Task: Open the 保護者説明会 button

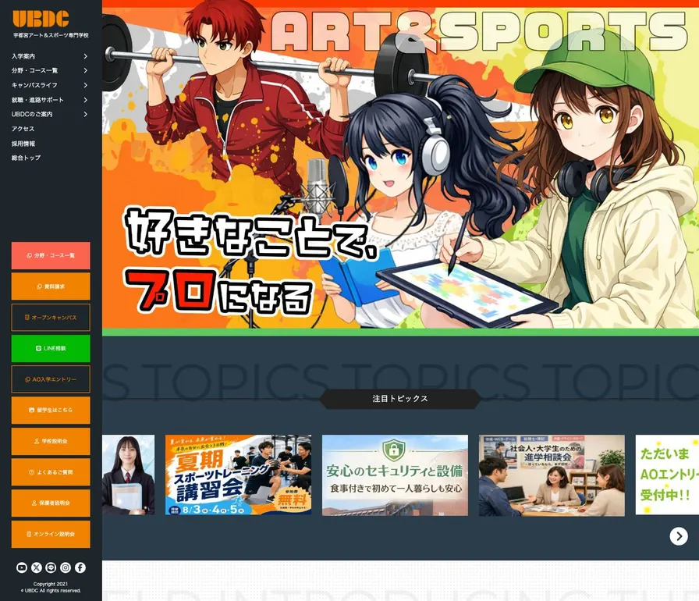Action: tap(51, 503)
